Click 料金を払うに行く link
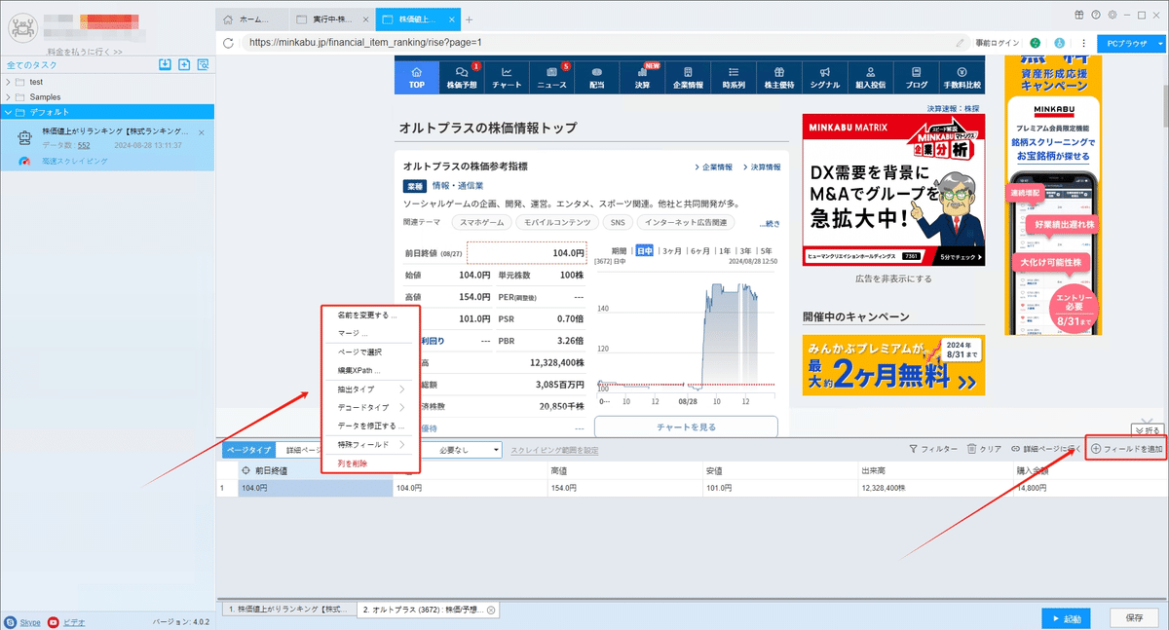 tap(87, 52)
